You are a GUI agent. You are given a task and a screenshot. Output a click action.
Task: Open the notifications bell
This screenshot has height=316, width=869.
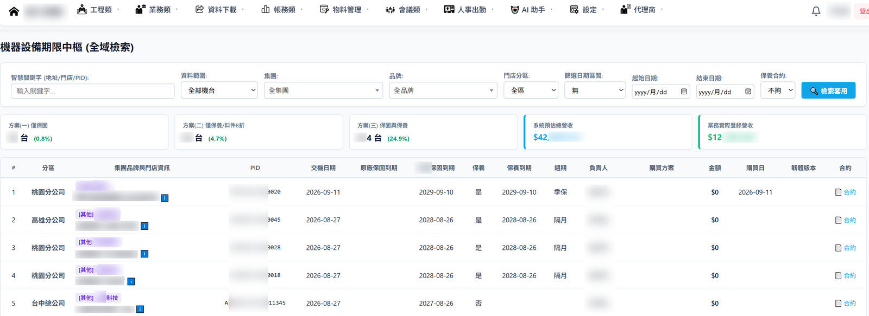816,11
